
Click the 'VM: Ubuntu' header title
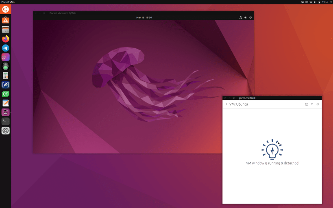[x=239, y=104]
